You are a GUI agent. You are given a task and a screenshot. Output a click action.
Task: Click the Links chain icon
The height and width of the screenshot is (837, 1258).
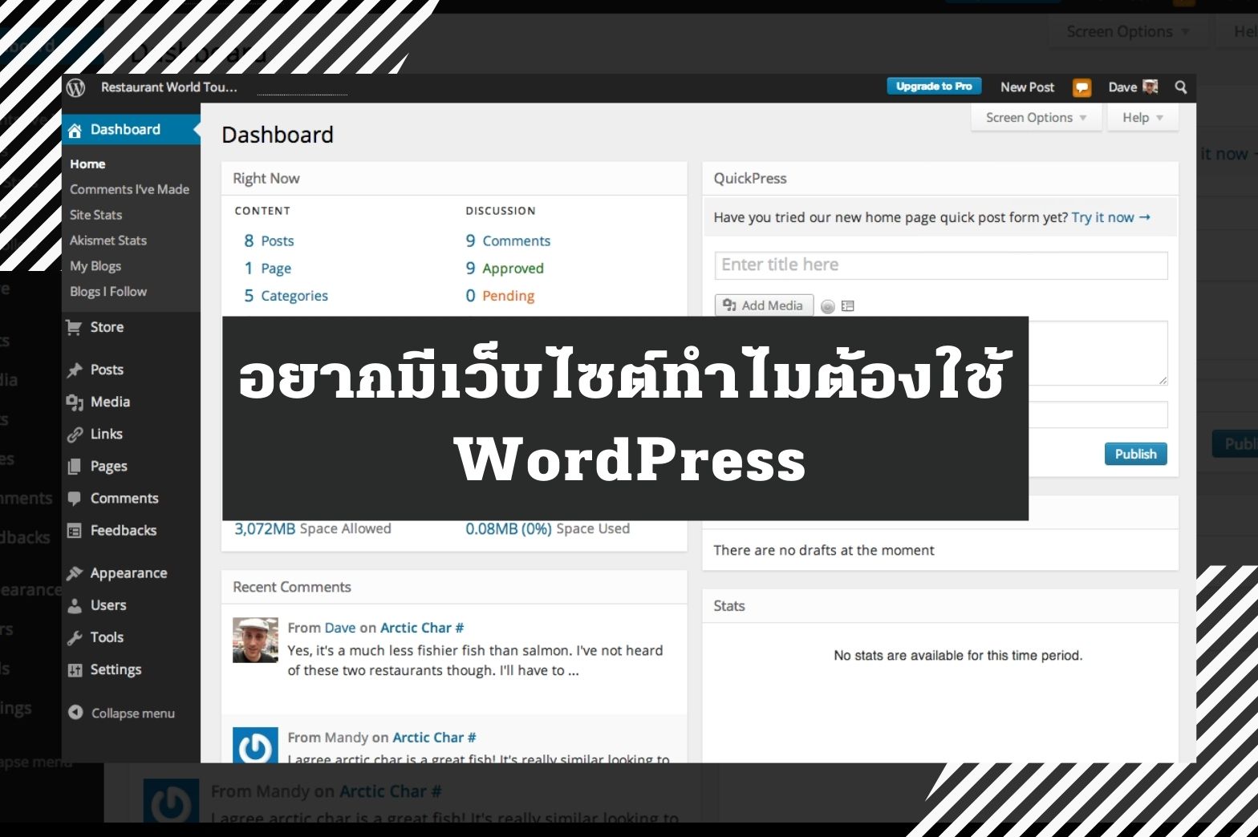coord(75,435)
